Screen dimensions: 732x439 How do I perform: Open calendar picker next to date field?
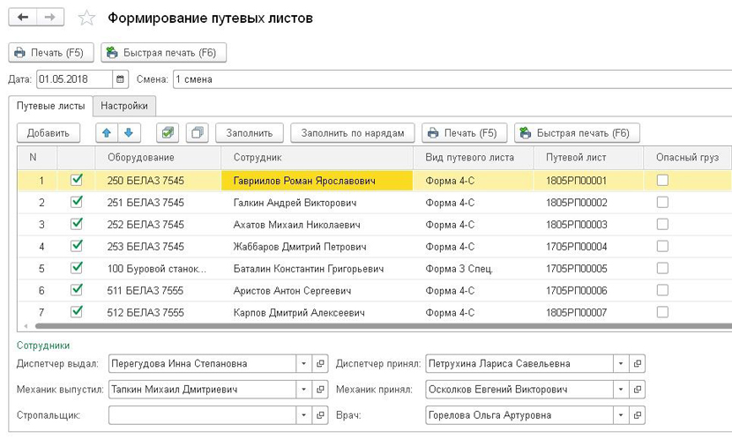point(120,79)
